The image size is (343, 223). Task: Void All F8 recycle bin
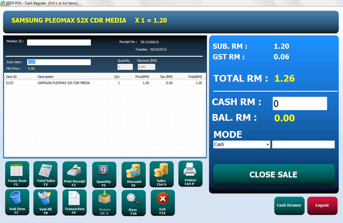click(46, 202)
